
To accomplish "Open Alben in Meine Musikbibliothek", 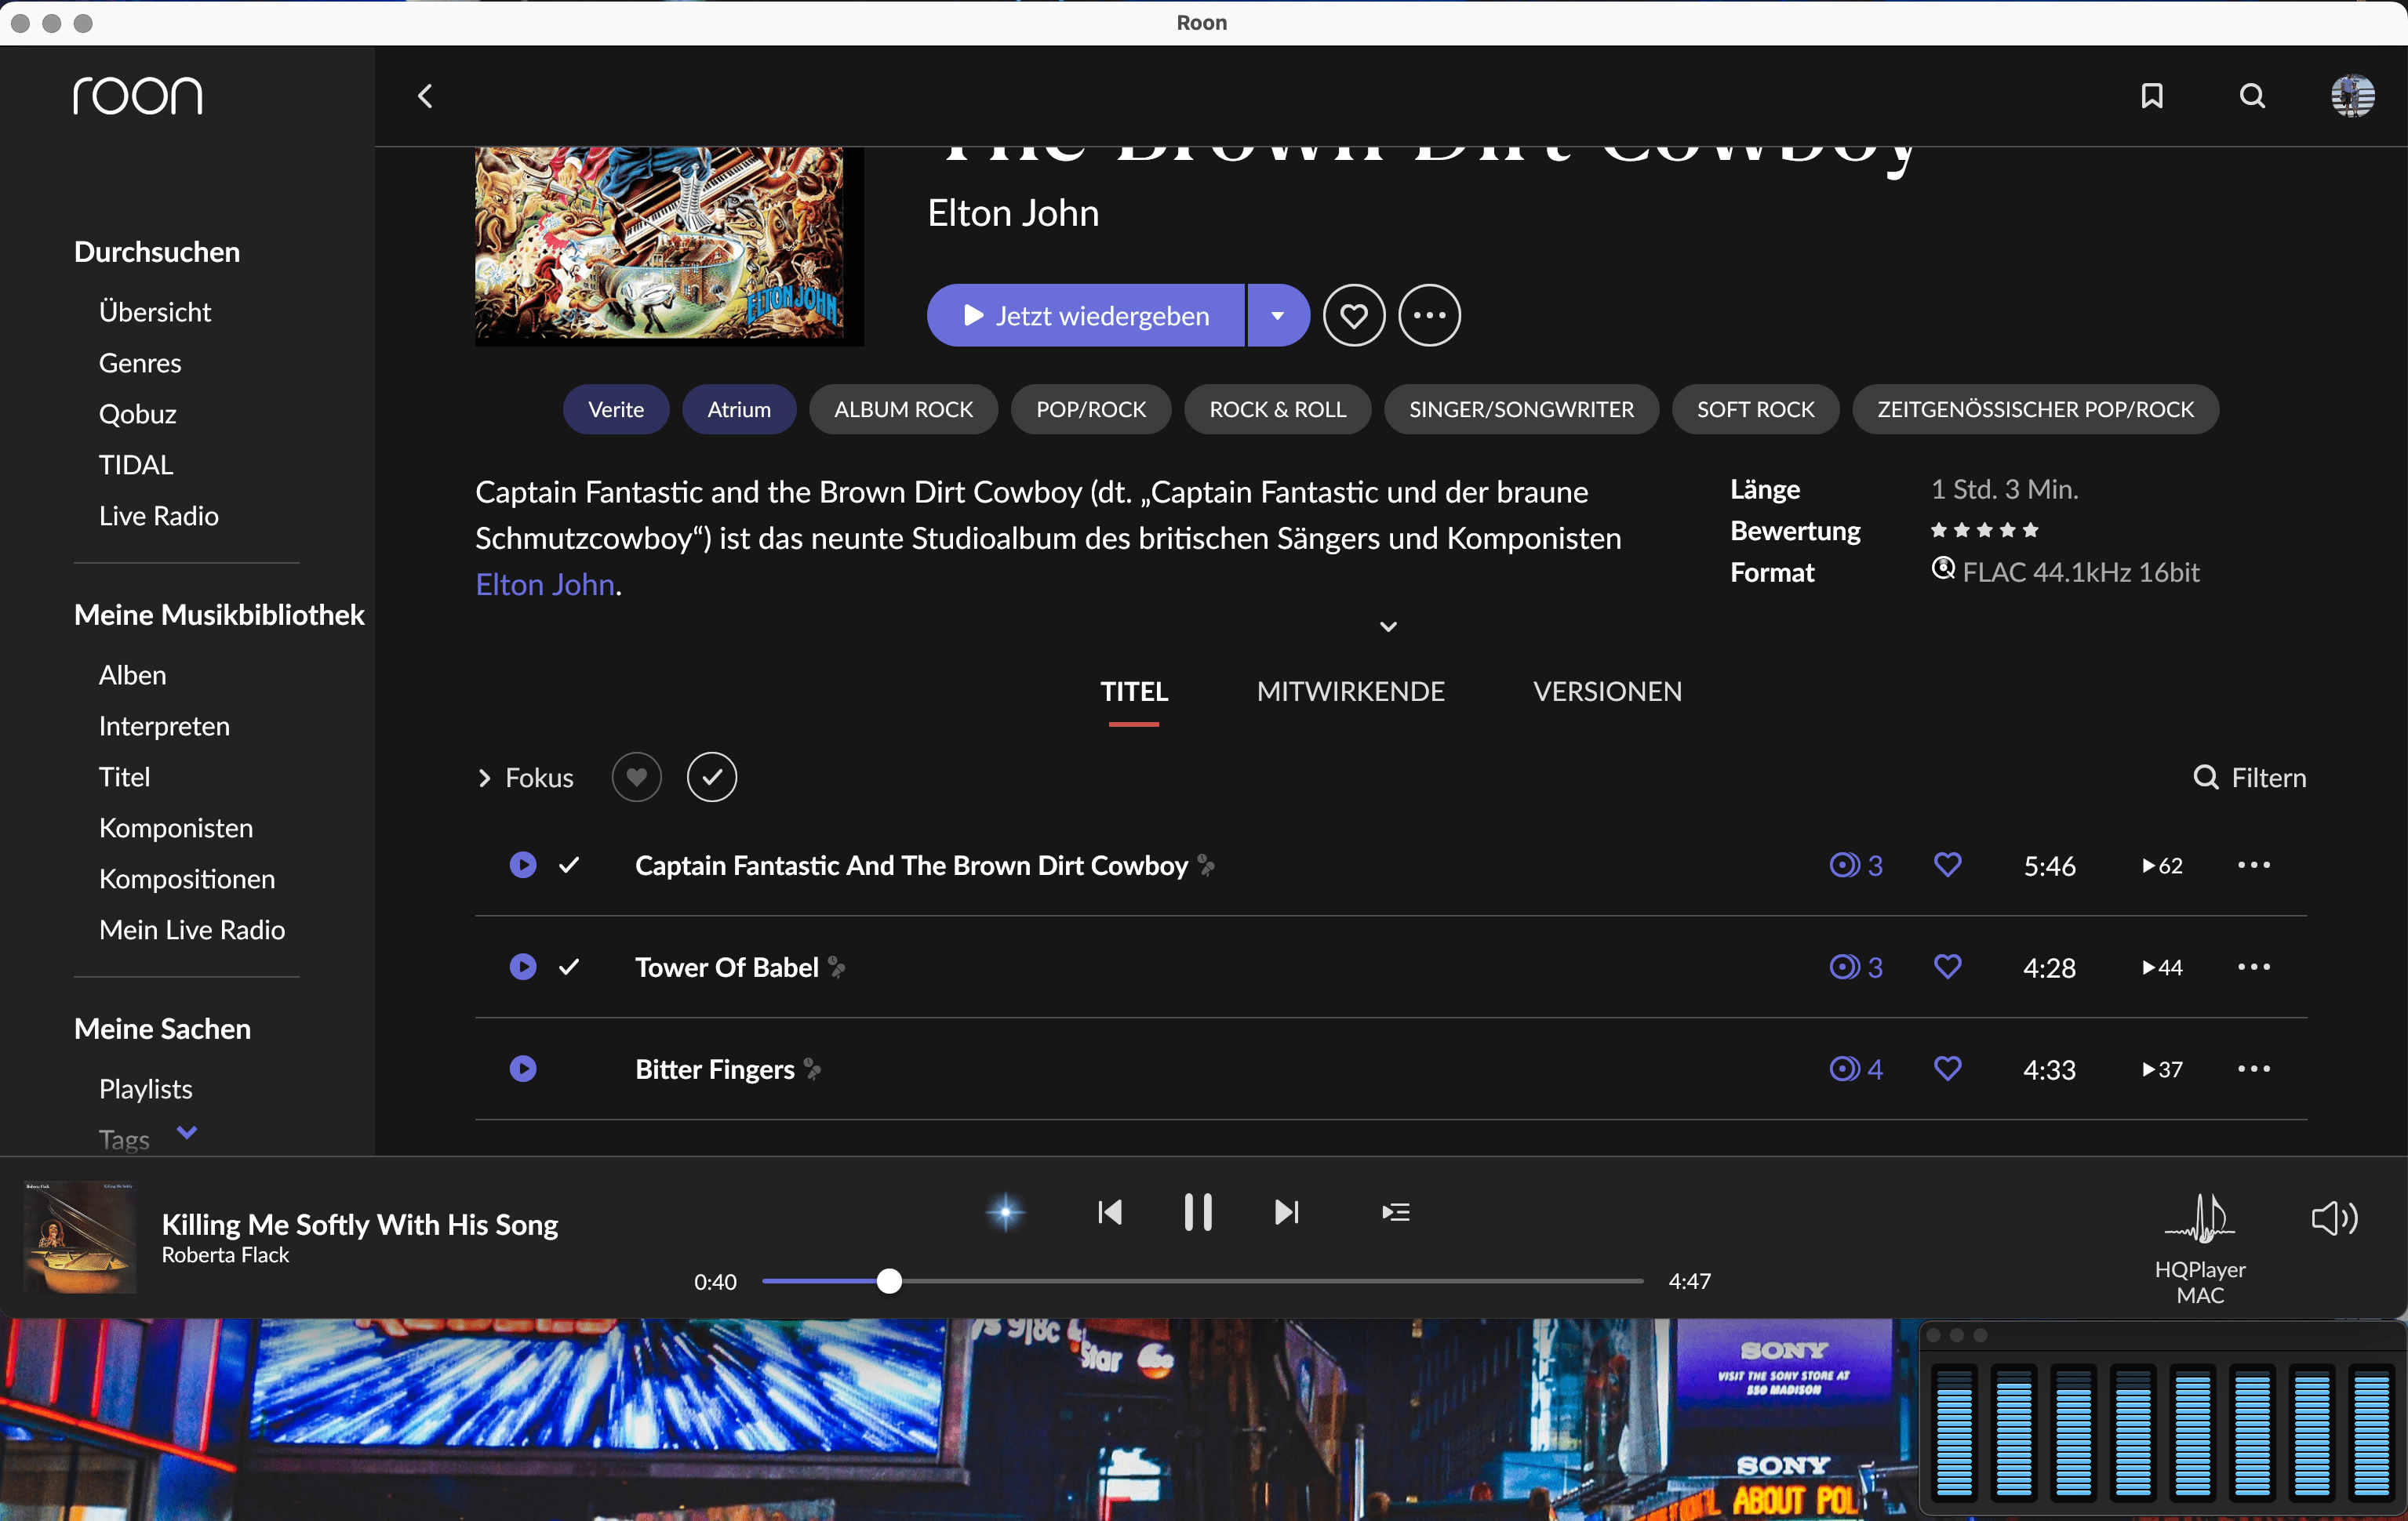I will (133, 674).
